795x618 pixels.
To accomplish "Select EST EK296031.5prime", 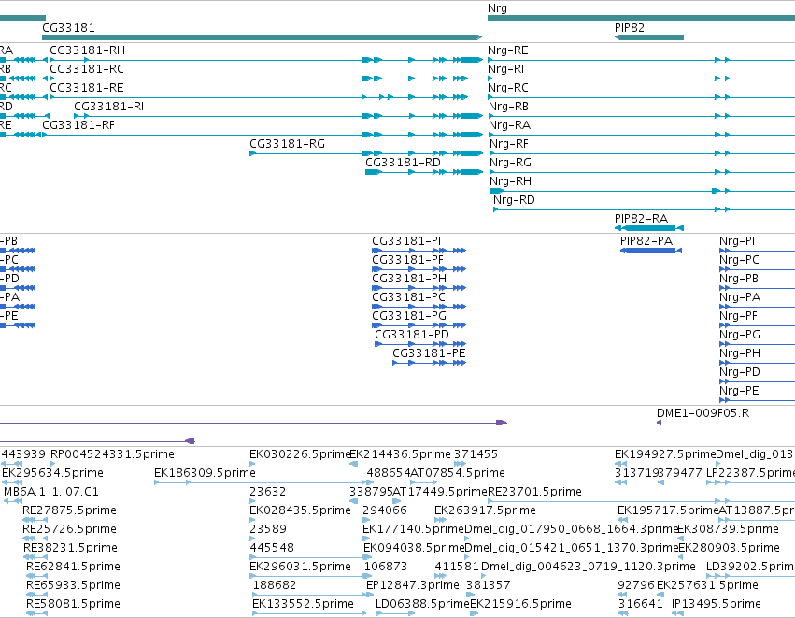I will click(300, 567).
